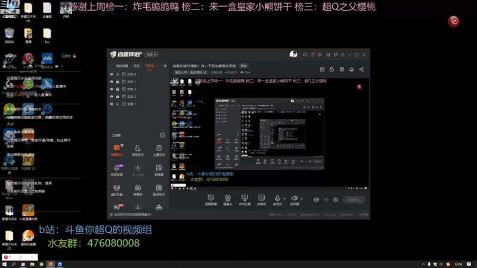Open taskbar search magnifier
477x268 pixels.
(x=13, y=264)
